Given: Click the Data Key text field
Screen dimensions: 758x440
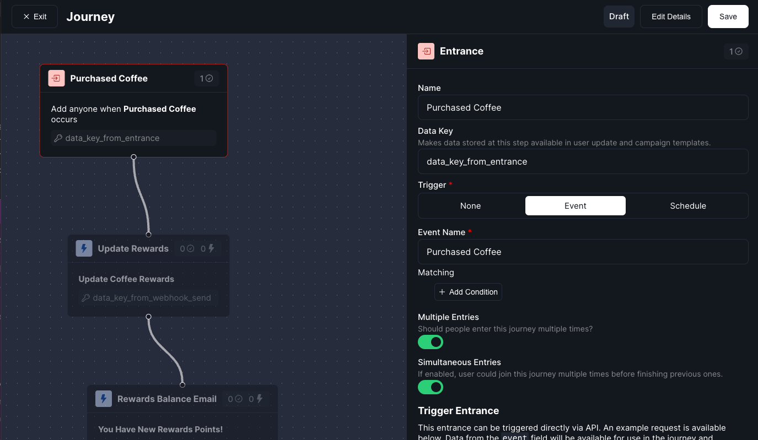Looking at the screenshot, I should [x=583, y=161].
